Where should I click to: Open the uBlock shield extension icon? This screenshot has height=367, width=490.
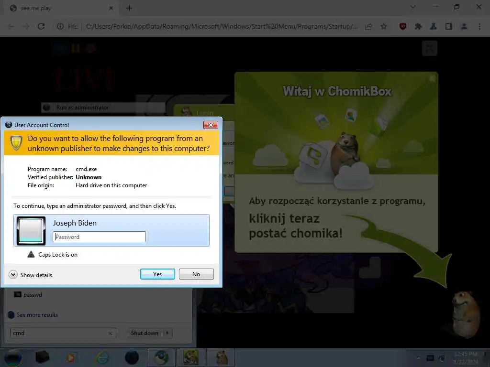coord(403,26)
